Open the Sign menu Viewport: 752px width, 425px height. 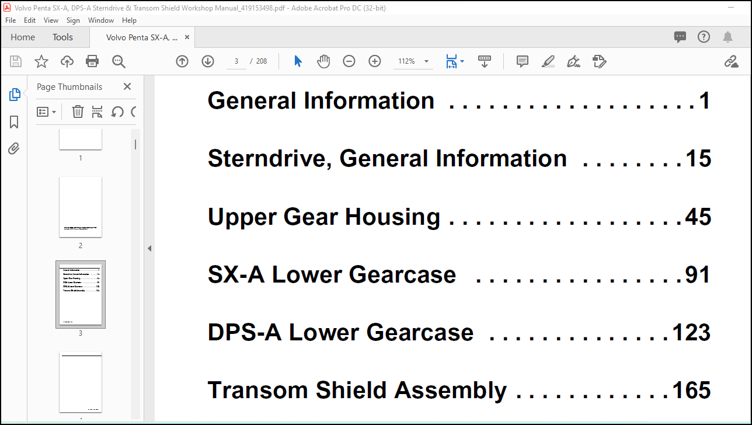click(73, 20)
